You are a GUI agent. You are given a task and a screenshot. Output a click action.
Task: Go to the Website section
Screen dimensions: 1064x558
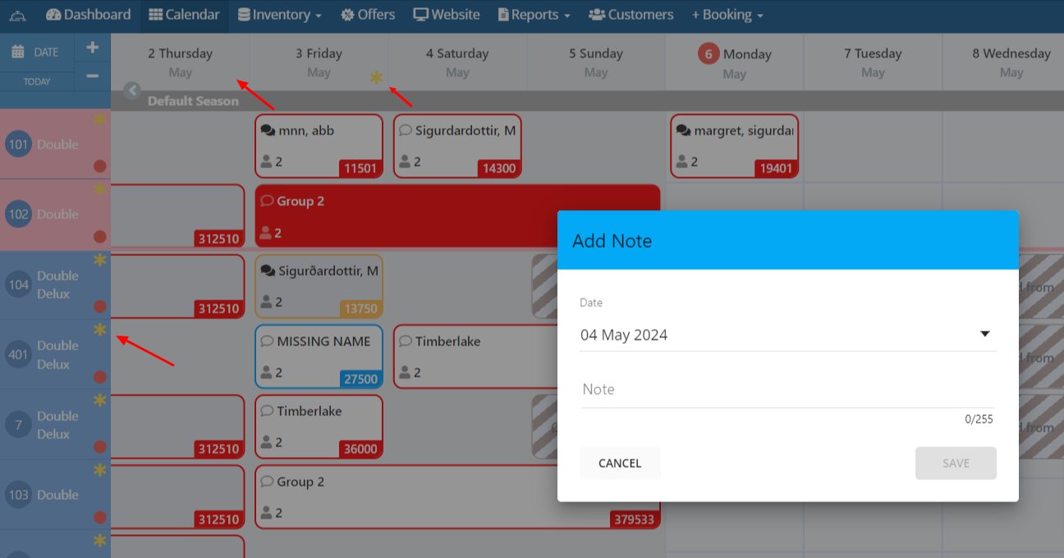pyautogui.click(x=446, y=15)
